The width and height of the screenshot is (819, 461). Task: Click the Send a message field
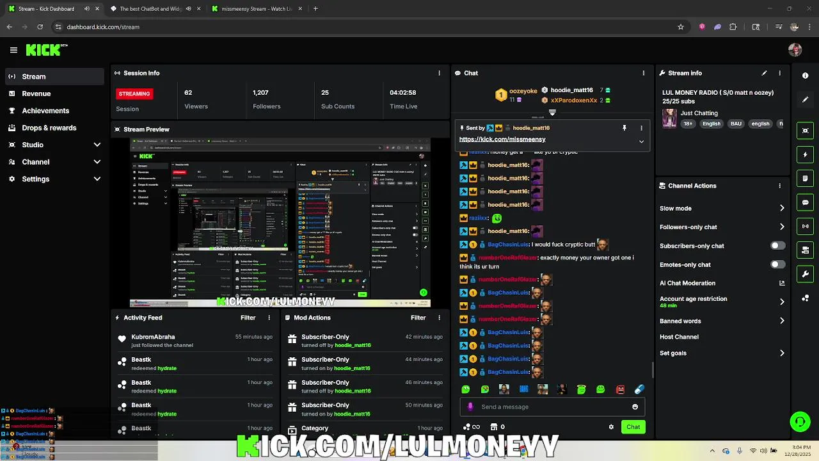(552, 407)
